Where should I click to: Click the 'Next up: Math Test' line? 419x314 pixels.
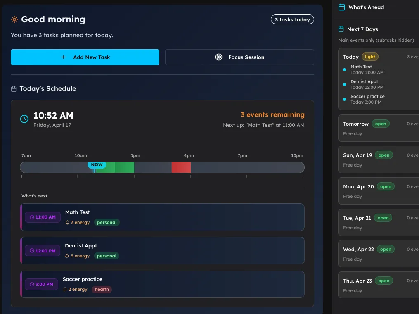tap(264, 125)
